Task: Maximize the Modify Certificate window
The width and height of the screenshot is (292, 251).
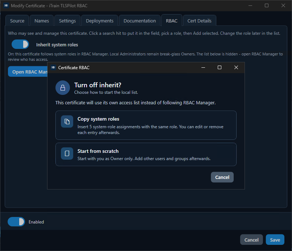Action: (x=267, y=5)
